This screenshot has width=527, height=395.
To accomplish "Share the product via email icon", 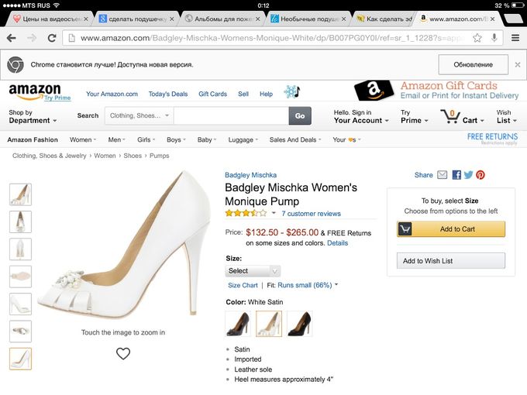I will (442, 175).
